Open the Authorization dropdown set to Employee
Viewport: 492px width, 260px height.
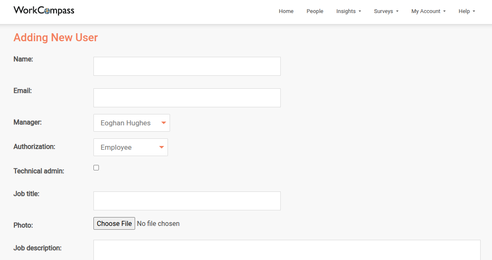click(x=130, y=147)
